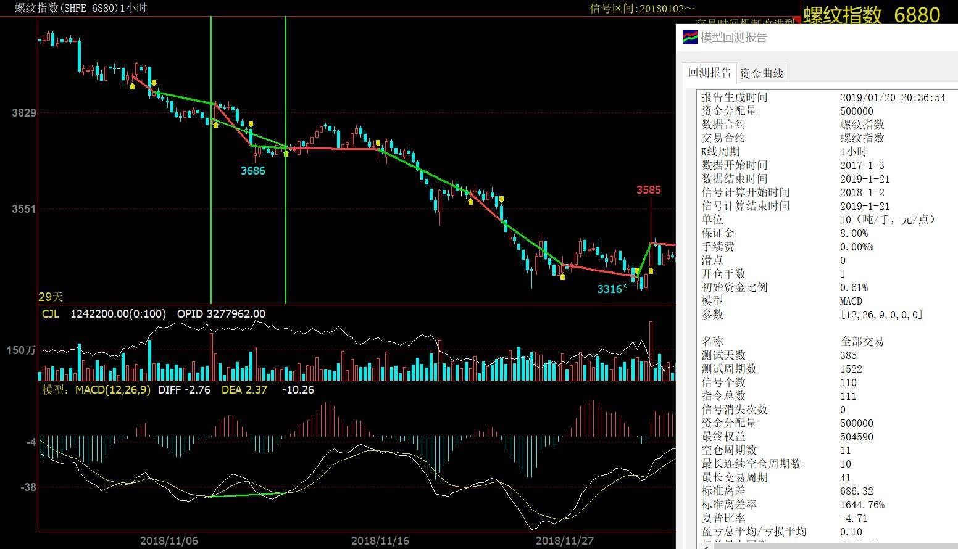The width and height of the screenshot is (958, 549).
Task: Click the yellow signal arrow near 3316
Action: pos(636,271)
